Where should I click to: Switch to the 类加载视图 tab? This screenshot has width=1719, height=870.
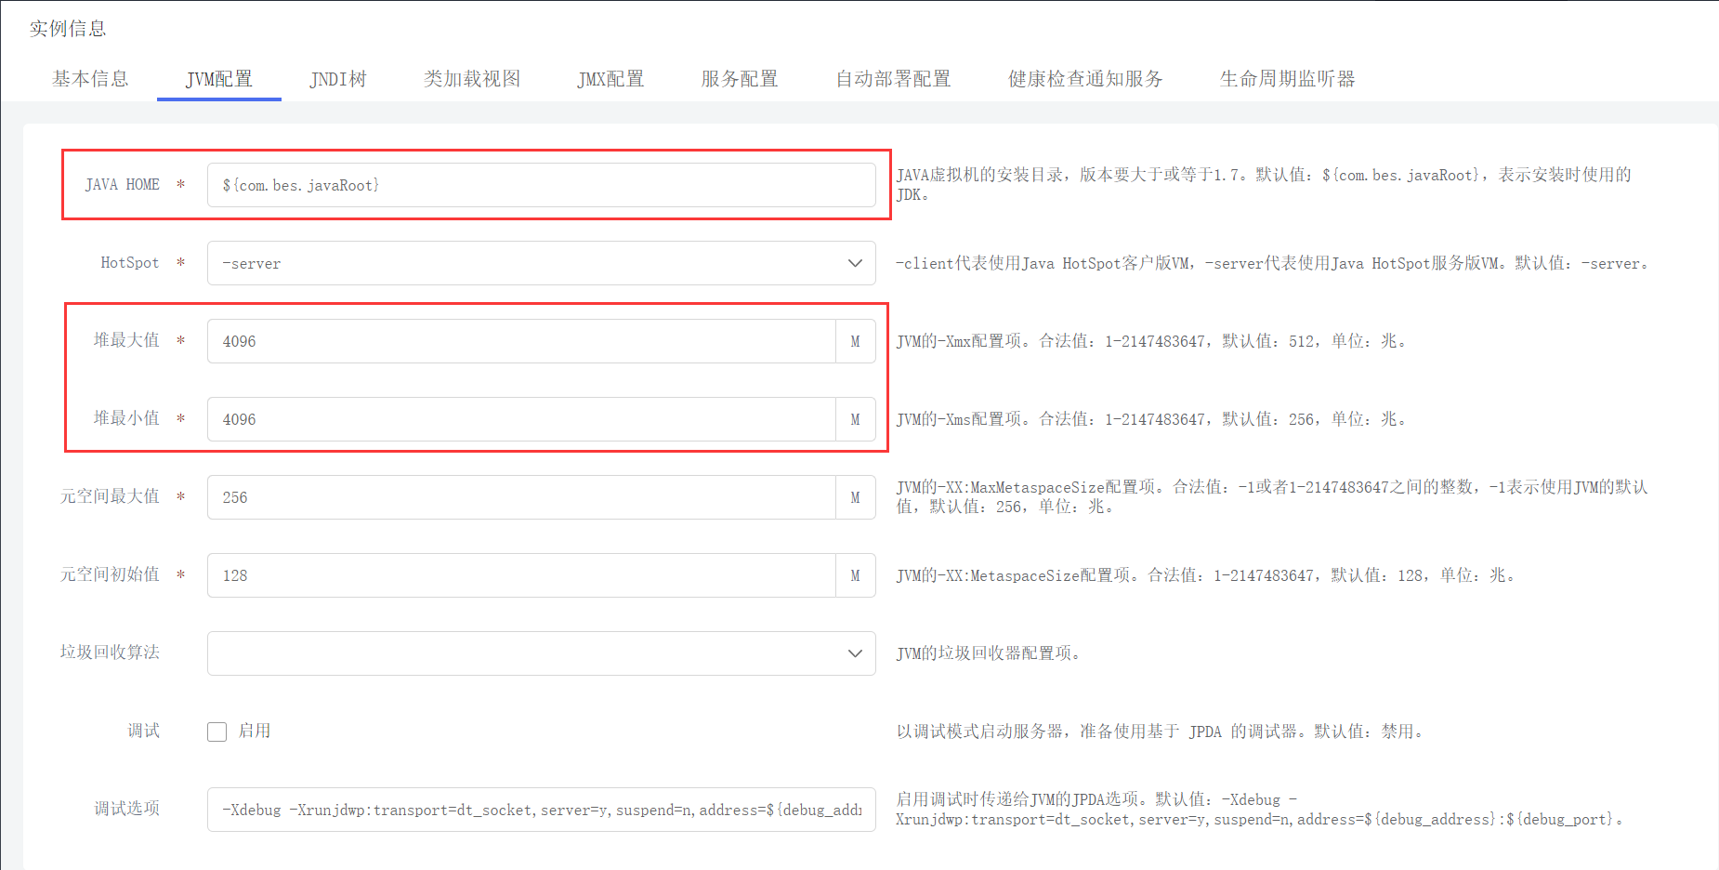click(x=470, y=79)
